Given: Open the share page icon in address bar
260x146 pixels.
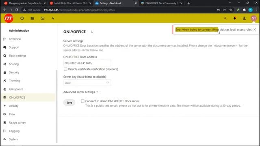Looking at the screenshot, I should point(225,10).
